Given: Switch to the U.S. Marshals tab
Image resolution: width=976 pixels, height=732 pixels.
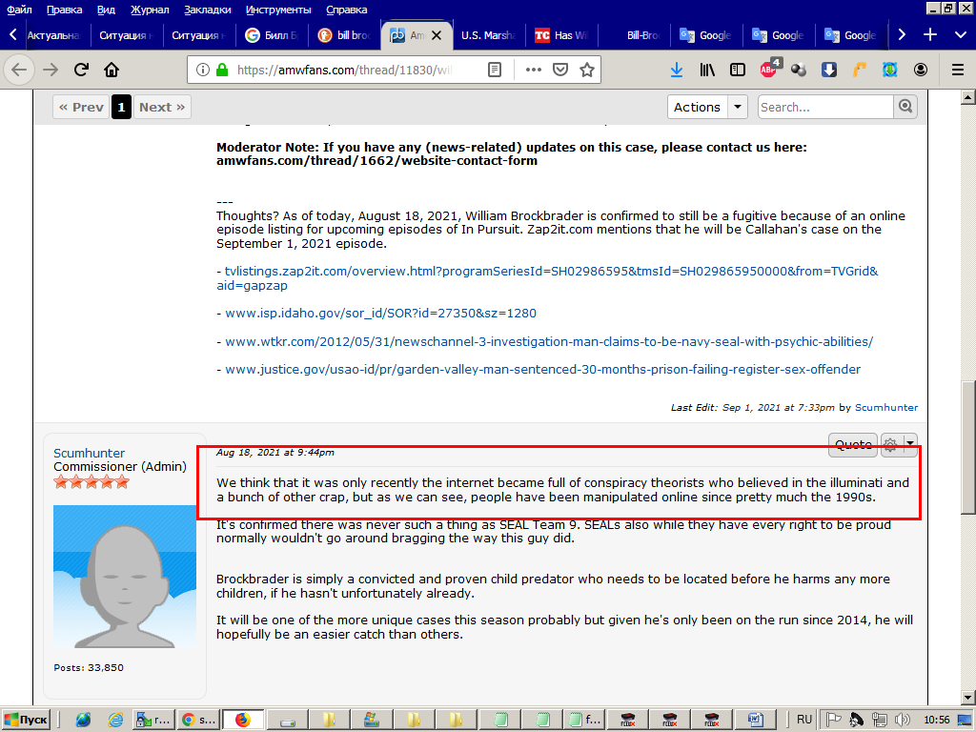Looking at the screenshot, I should (487, 35).
